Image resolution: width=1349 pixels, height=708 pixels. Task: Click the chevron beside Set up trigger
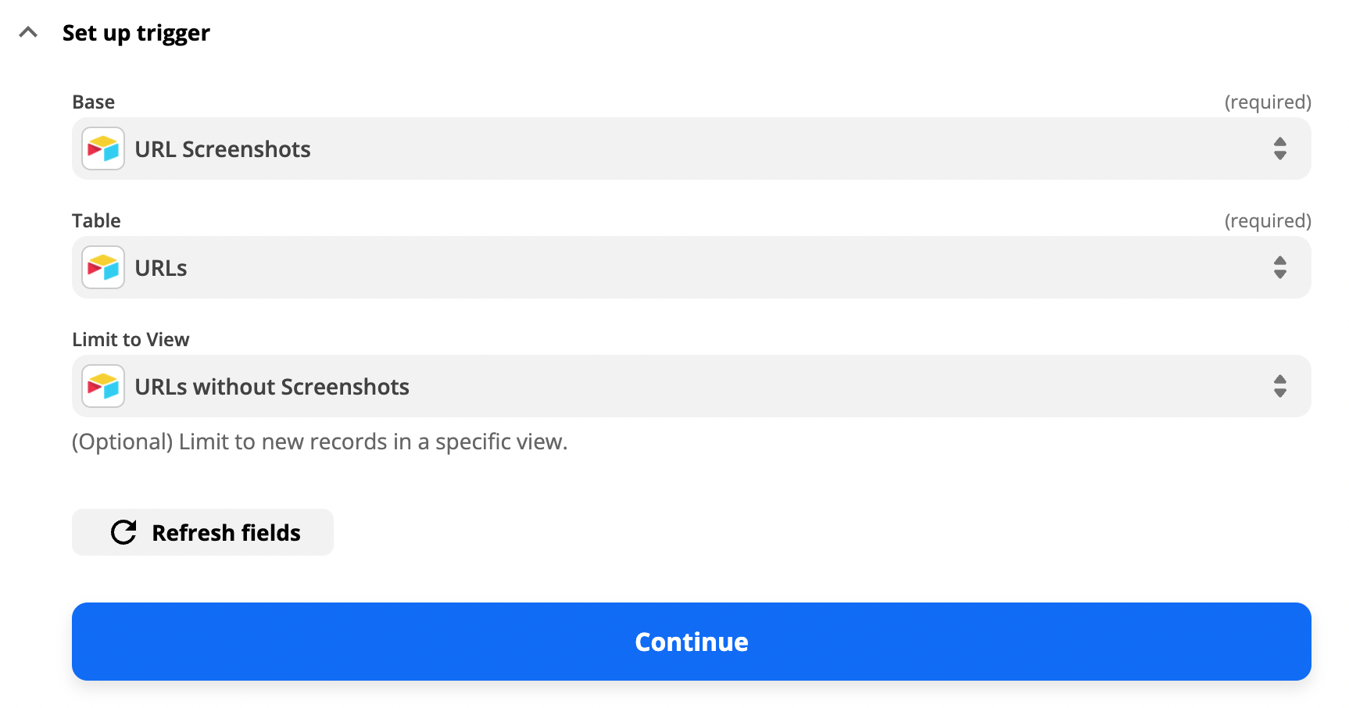tap(29, 33)
